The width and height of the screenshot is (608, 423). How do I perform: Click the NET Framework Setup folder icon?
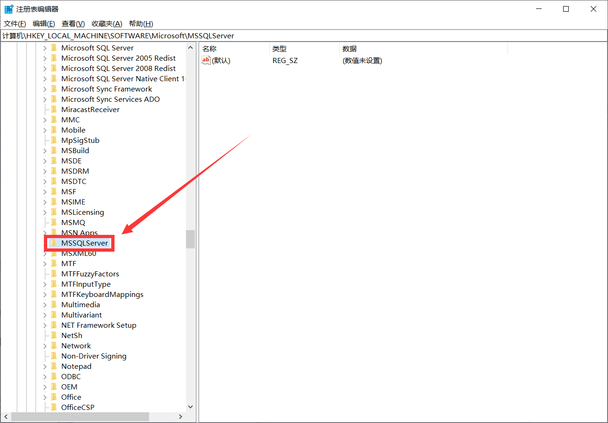click(x=54, y=325)
